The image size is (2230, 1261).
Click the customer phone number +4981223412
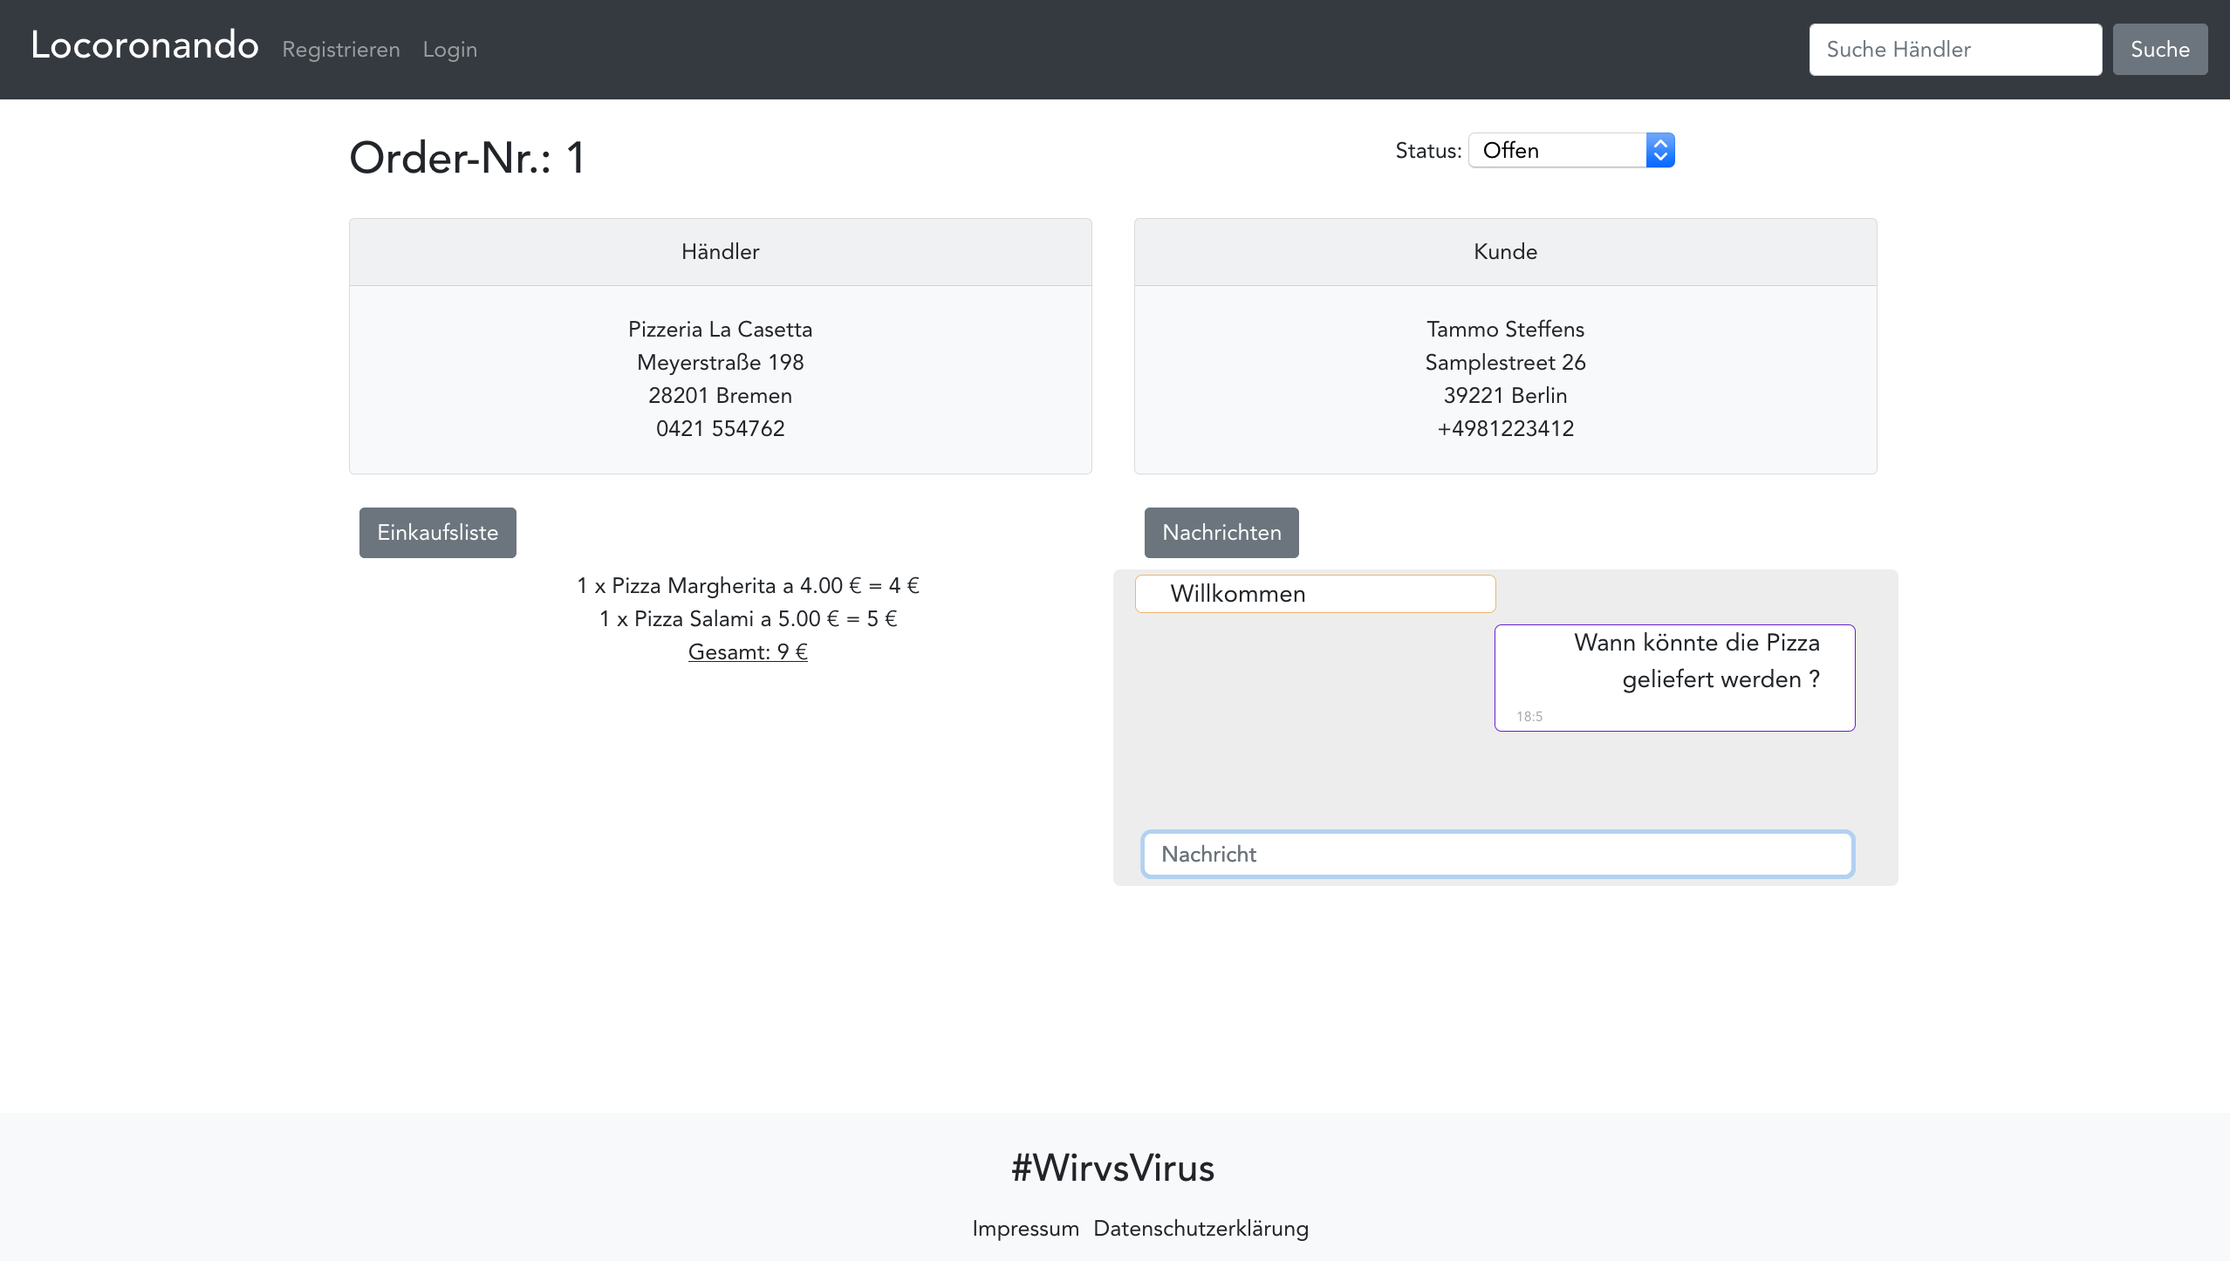pyautogui.click(x=1505, y=429)
